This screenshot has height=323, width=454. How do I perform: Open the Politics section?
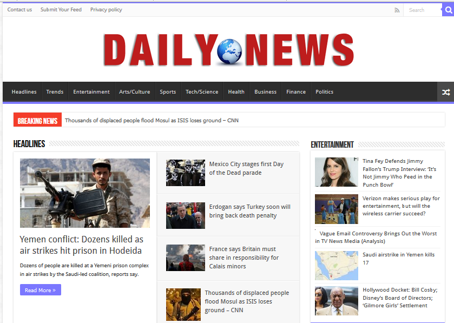point(324,92)
